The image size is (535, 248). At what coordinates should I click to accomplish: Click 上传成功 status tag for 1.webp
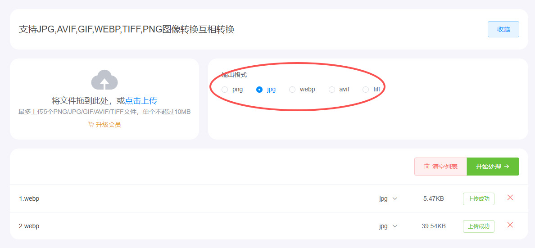tap(478, 199)
